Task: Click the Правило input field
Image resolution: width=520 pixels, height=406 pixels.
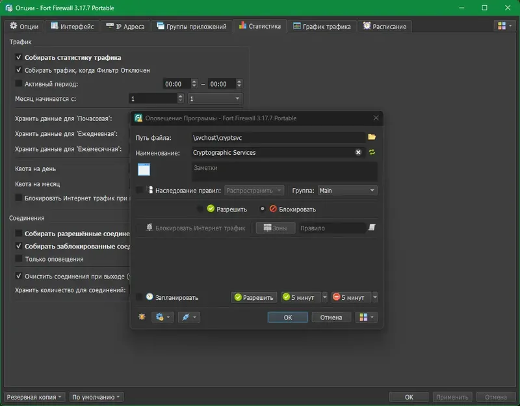Action: [x=332, y=228]
